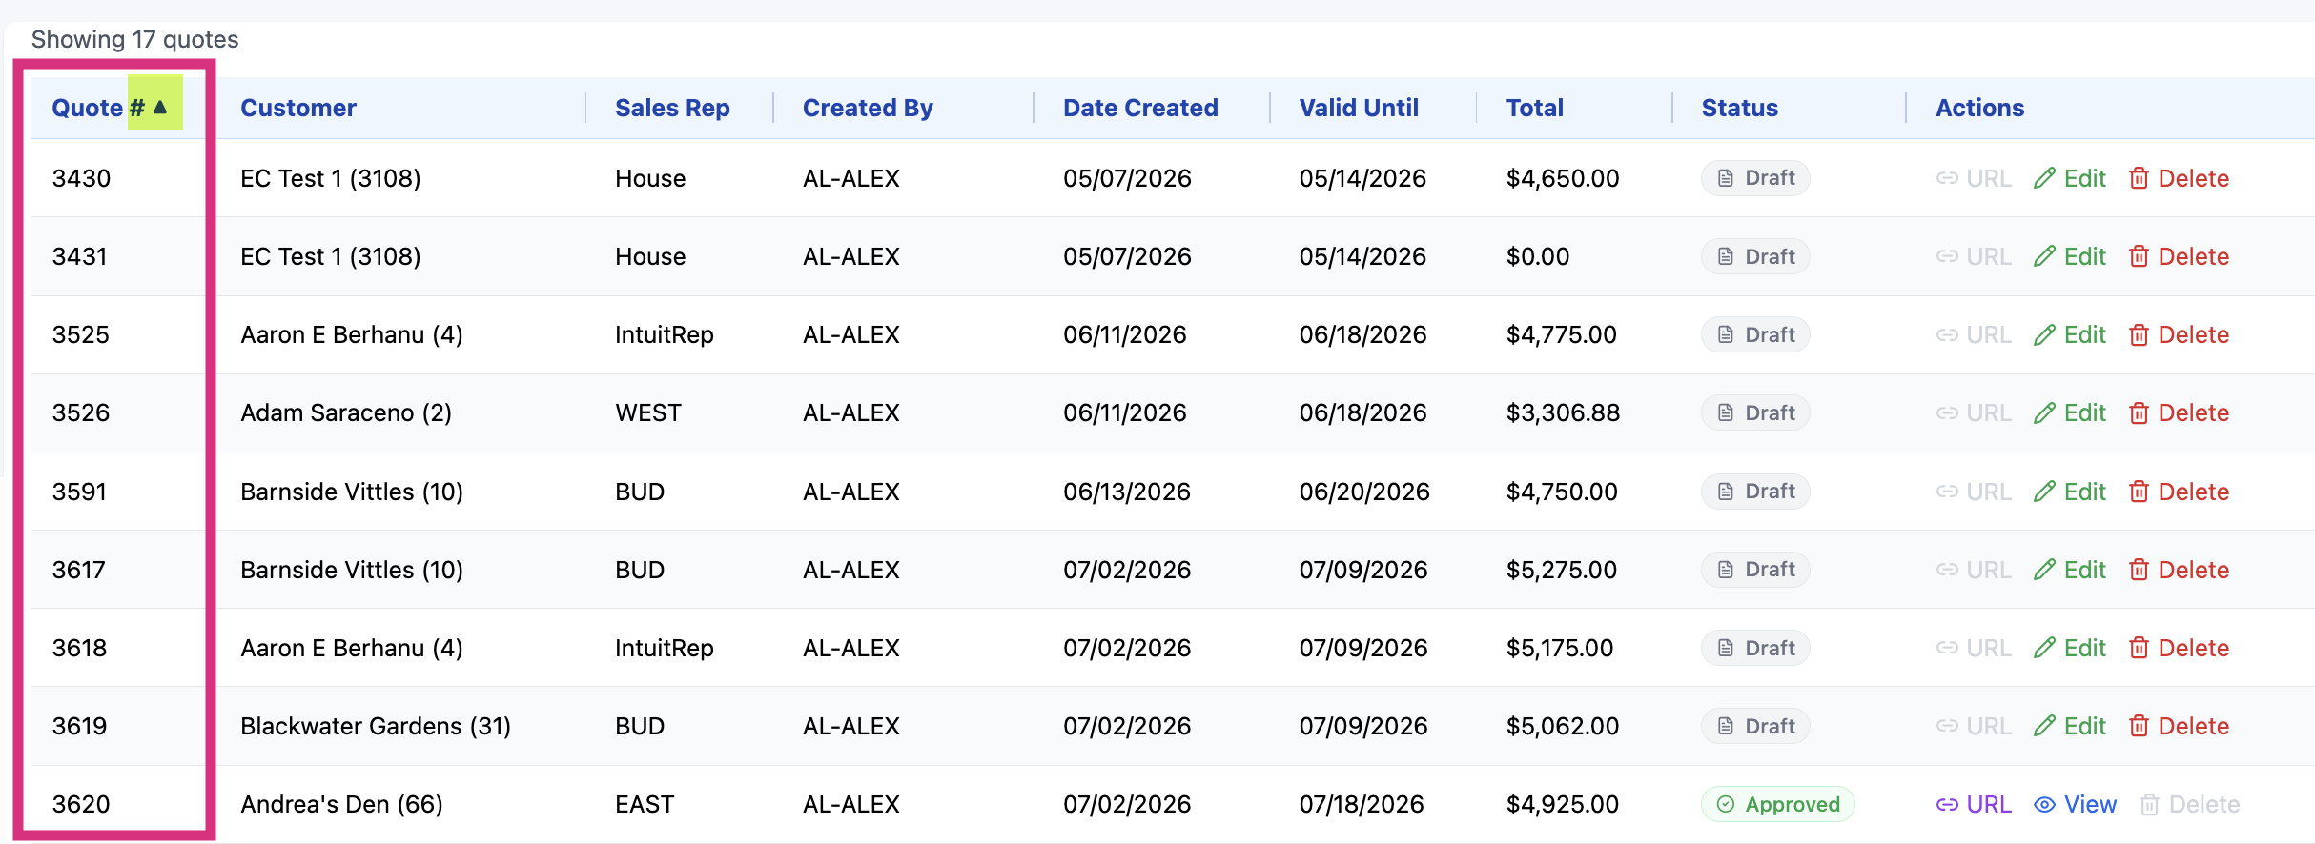Edit quote 3618 for Aaron E Berhanu
This screenshot has height=844, width=2315.
[x=2069, y=648]
